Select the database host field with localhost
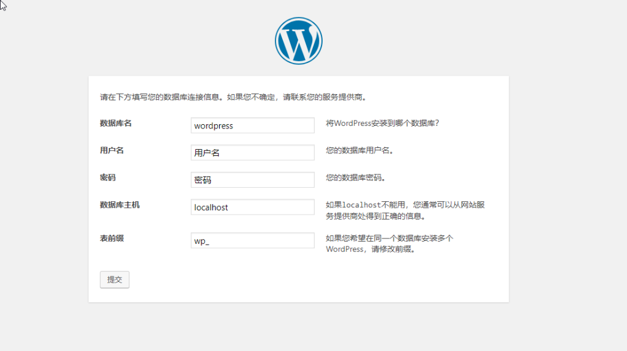Screen dimensions: 627x351 pos(252,207)
